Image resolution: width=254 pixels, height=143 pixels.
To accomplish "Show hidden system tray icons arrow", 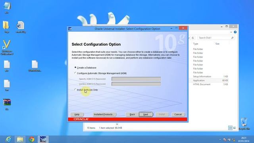I will (x=220, y=139).
